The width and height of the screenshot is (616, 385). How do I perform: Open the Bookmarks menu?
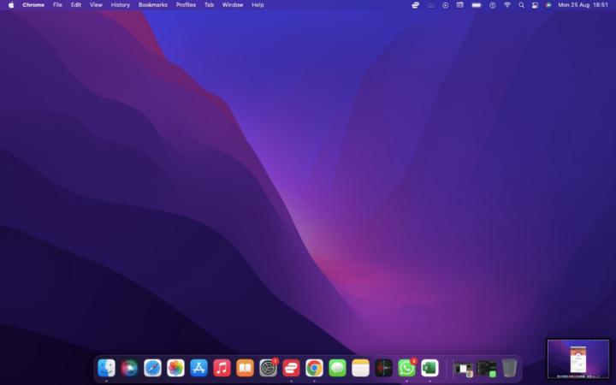152,5
